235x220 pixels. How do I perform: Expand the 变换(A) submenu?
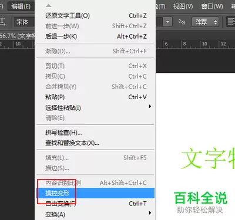tap(96, 214)
